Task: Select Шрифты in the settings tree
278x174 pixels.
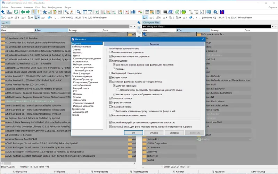Action: (x=77, y=53)
